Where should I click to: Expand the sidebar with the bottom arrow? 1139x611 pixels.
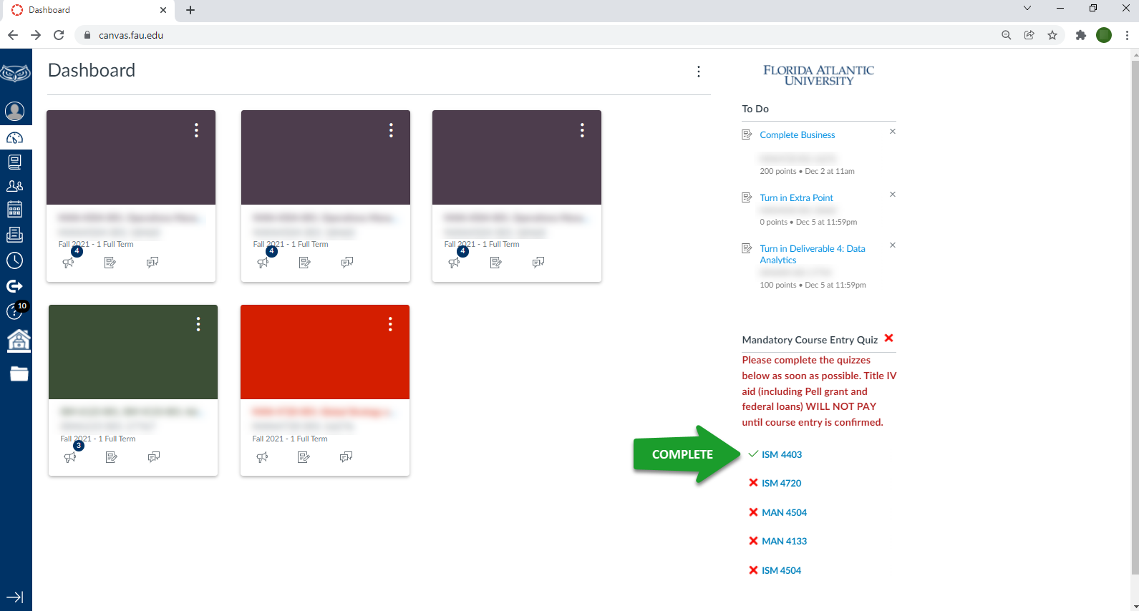tap(15, 597)
